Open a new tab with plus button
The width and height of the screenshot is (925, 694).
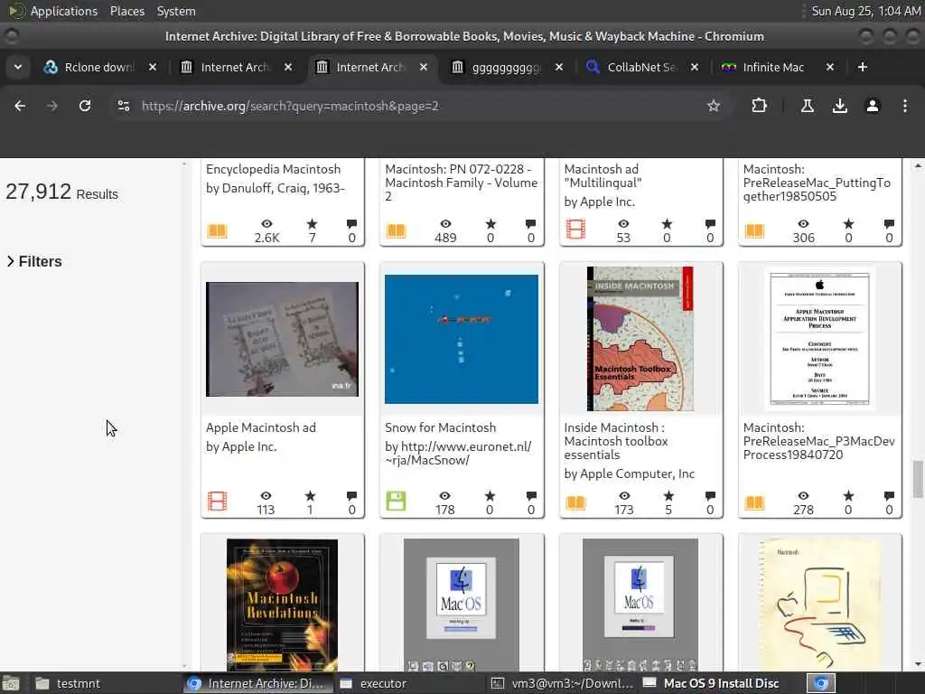[x=863, y=67]
